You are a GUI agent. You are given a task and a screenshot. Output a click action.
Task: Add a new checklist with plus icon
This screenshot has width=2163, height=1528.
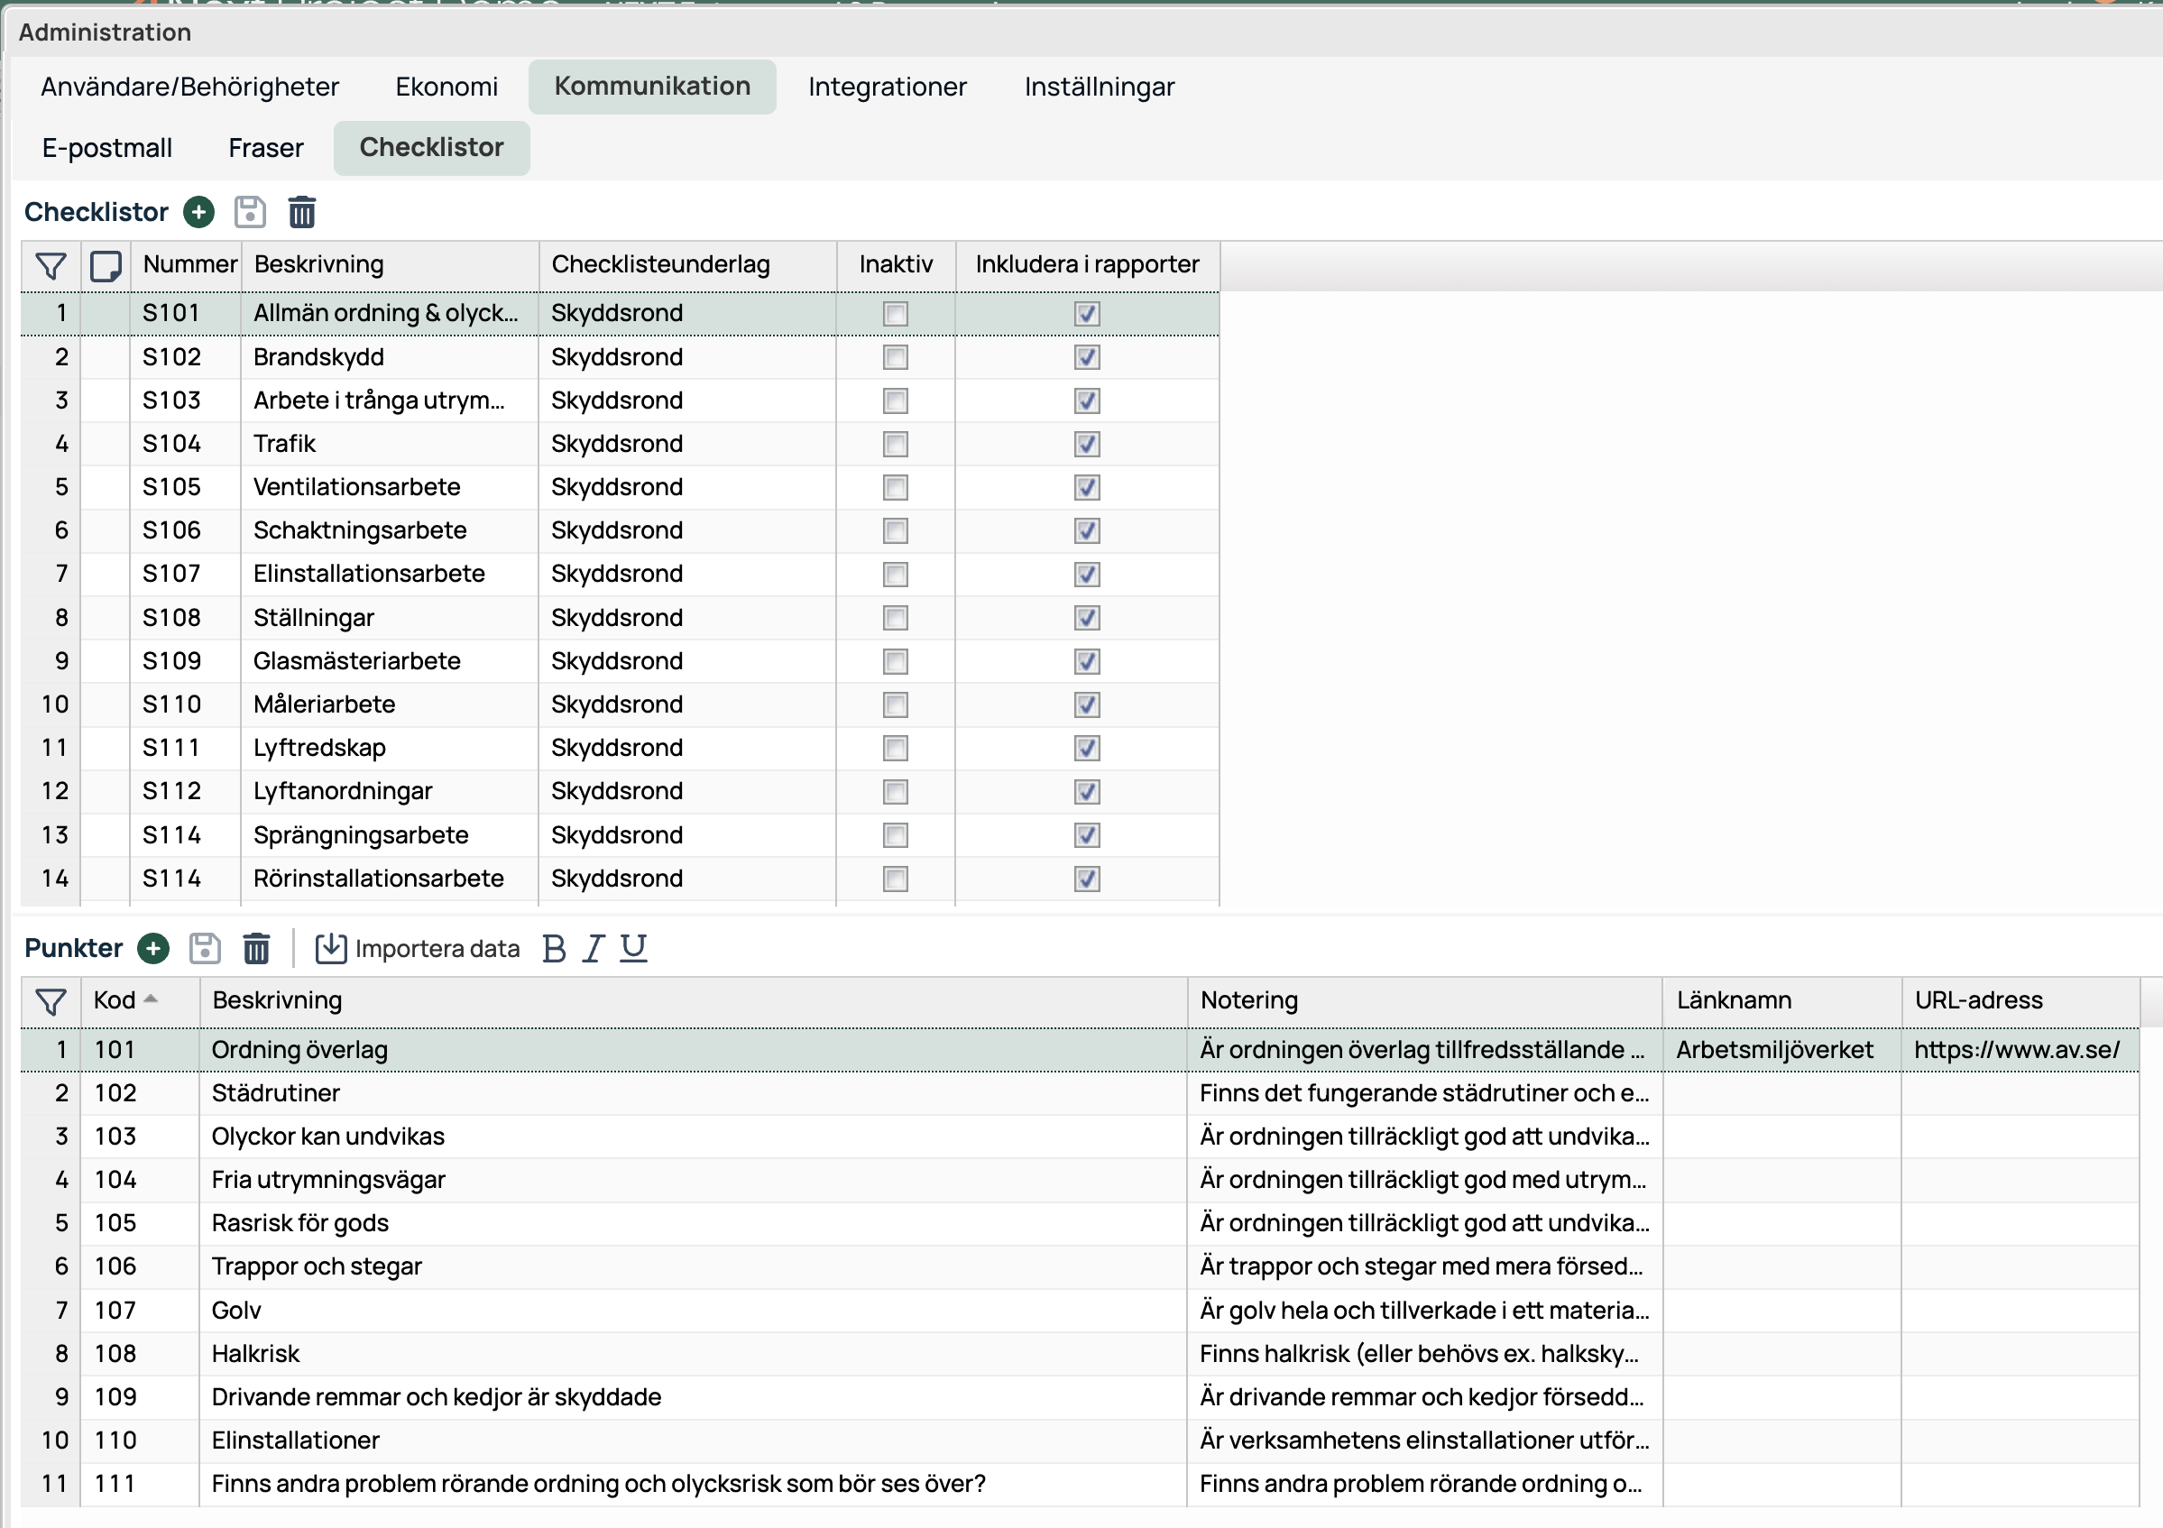[x=198, y=212]
